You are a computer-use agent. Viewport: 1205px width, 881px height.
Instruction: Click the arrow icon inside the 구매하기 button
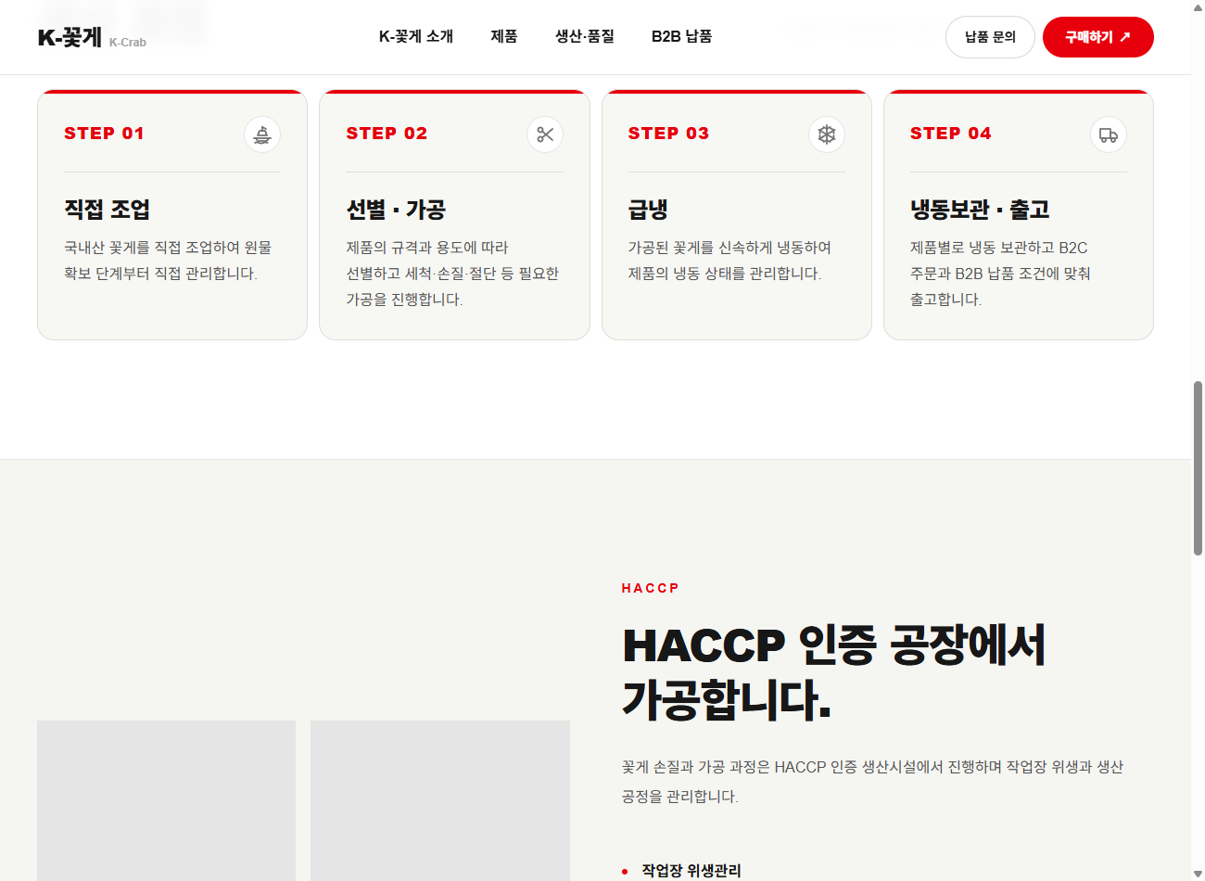[1125, 37]
